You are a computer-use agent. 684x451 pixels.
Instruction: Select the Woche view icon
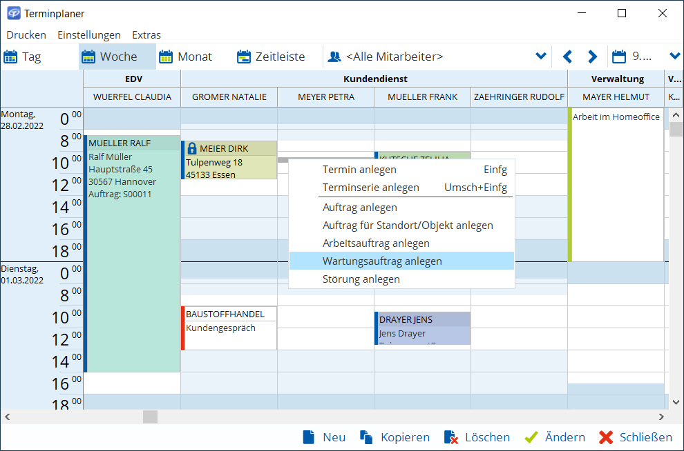[x=88, y=57]
